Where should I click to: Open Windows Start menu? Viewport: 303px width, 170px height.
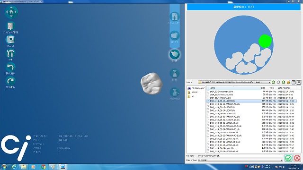click(4, 167)
